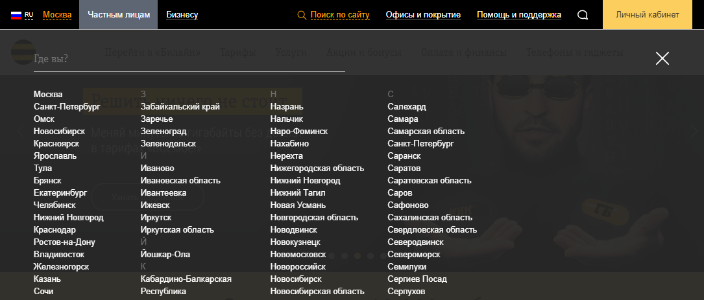This screenshot has width=704, height=300.
Task: Choose Ивановская область region
Action: point(180,180)
